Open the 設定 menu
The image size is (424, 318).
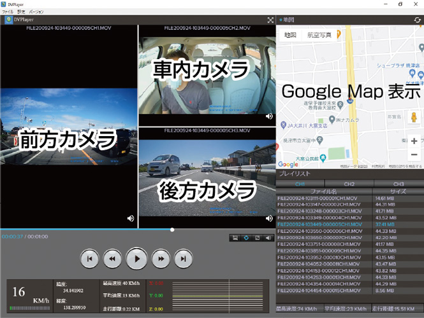coord(22,12)
